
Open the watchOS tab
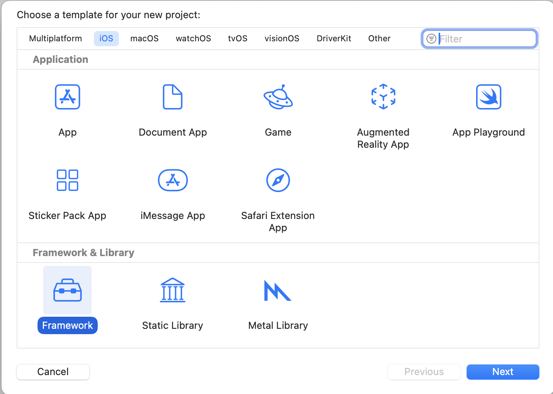[x=194, y=39]
